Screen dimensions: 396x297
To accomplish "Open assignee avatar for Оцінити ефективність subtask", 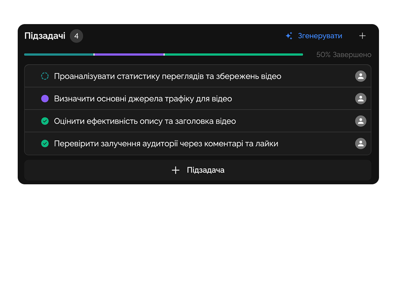I will tap(361, 121).
